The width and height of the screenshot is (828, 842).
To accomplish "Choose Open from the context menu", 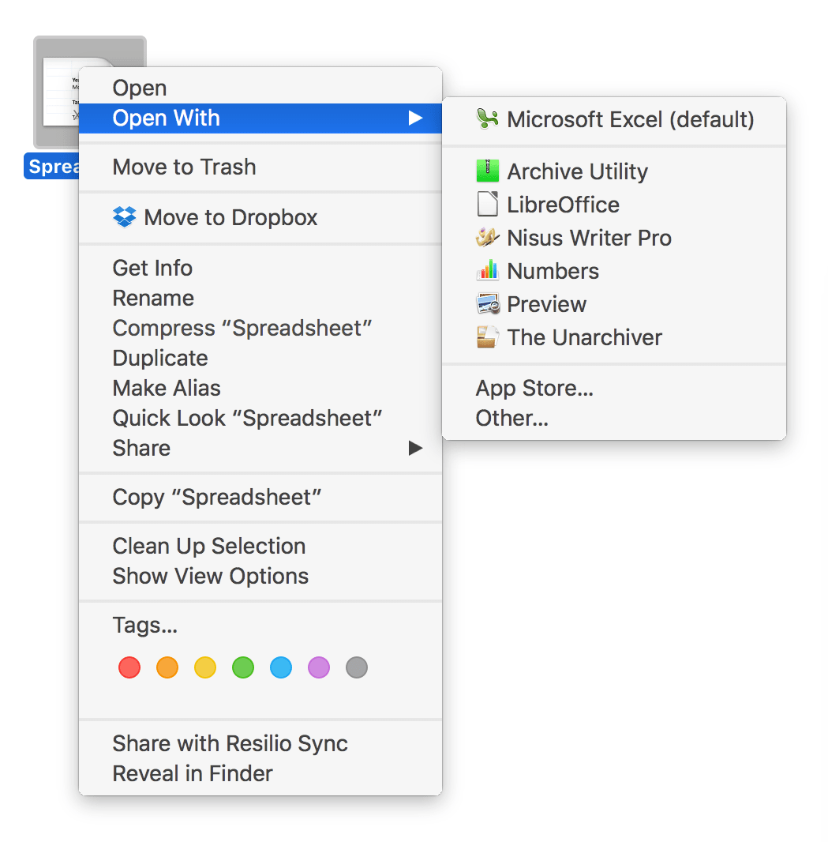I will click(260, 88).
